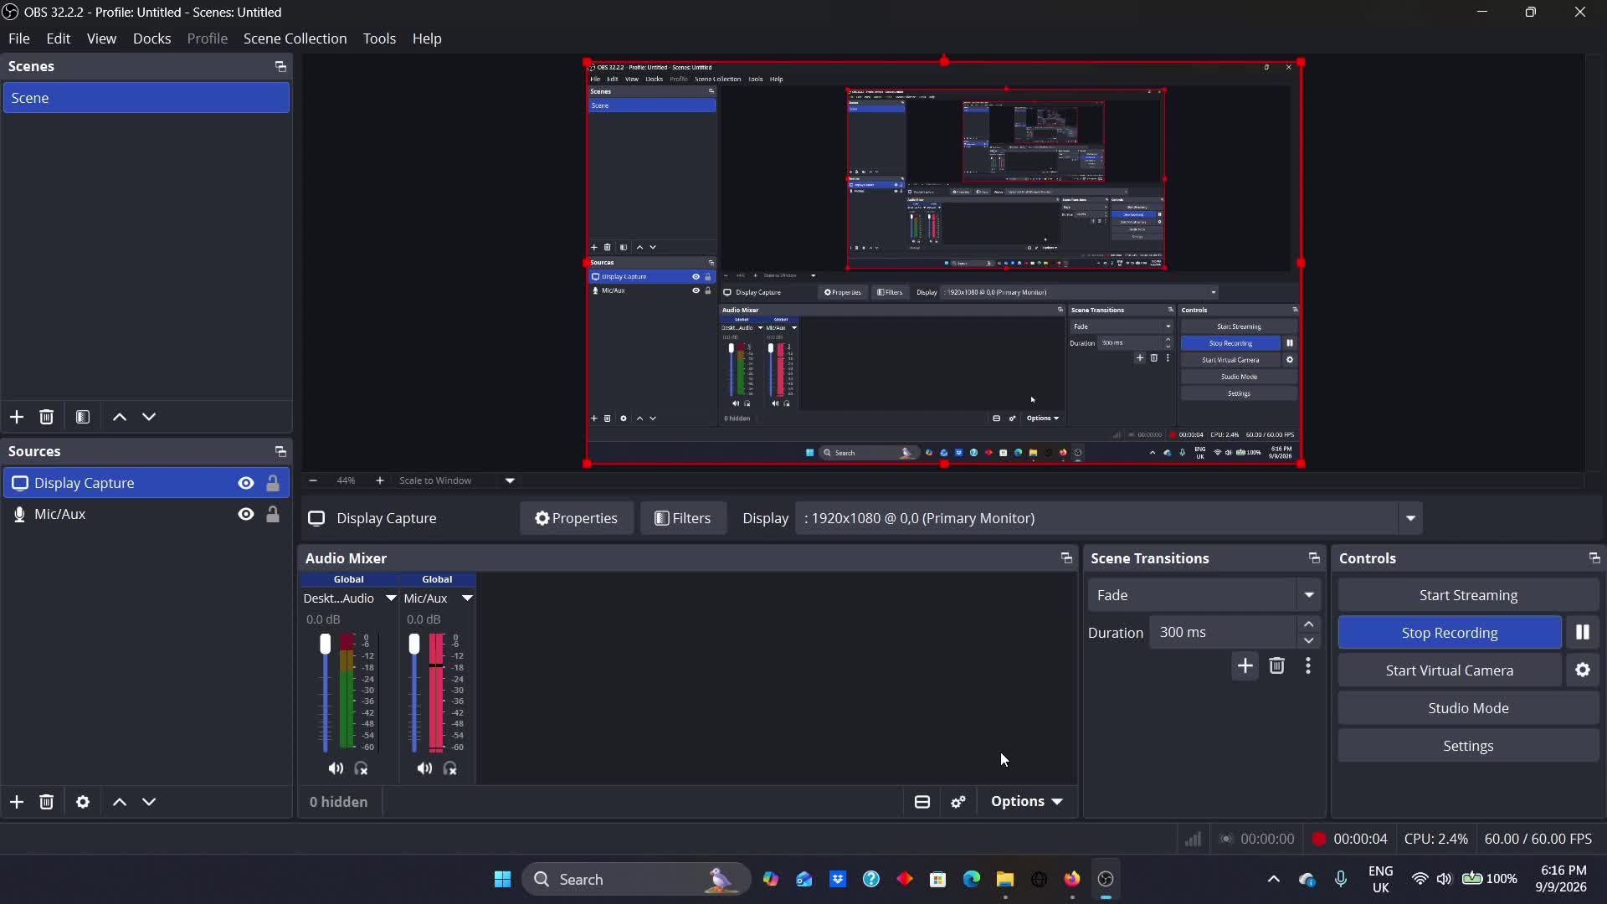The image size is (1607, 904).
Task: Toggle visibility of Mic/Aux source
Action: (246, 514)
